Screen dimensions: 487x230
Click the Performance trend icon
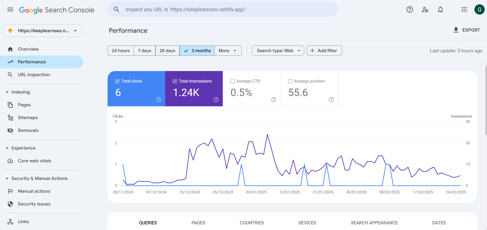point(10,62)
